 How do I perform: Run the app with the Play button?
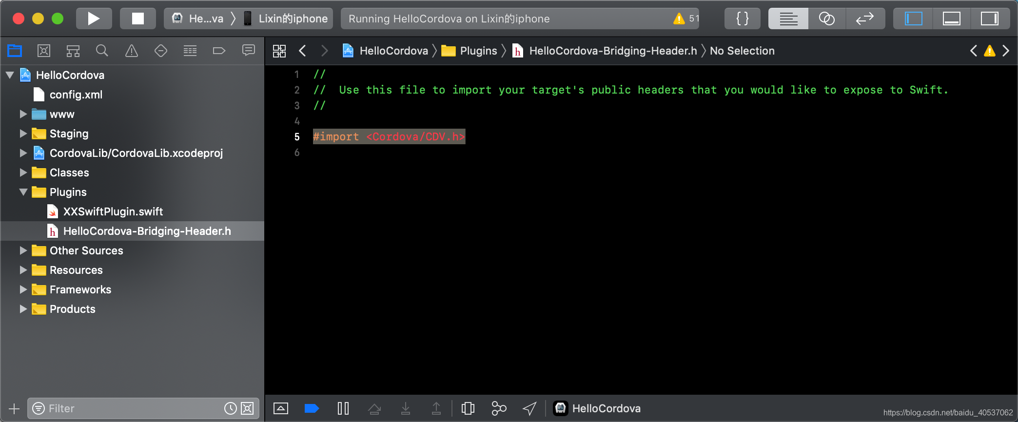pyautogui.click(x=94, y=19)
